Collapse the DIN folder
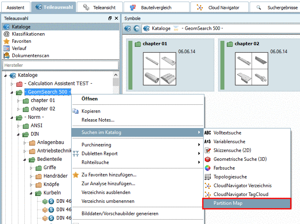This screenshot has height=224, width=300. (18, 134)
